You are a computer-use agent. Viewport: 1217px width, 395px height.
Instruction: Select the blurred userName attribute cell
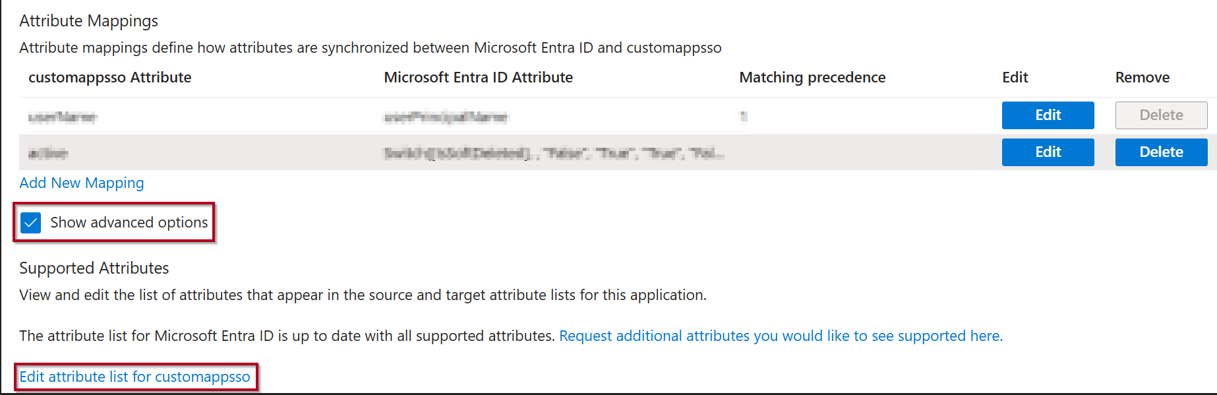click(63, 117)
